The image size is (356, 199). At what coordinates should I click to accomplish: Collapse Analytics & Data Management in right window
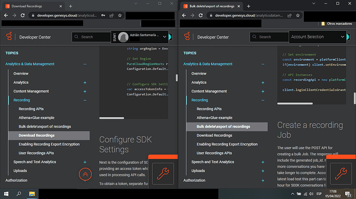click(263, 64)
